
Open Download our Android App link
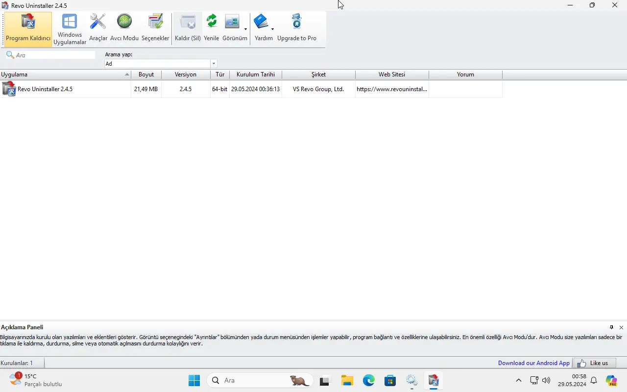(x=534, y=363)
